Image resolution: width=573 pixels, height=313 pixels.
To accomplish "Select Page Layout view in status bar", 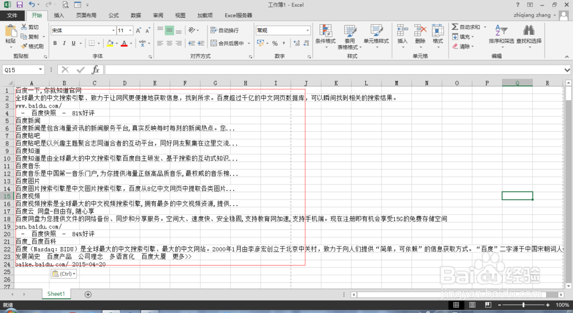I will coord(472,304).
